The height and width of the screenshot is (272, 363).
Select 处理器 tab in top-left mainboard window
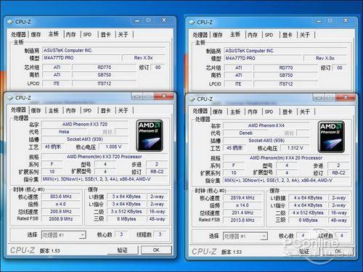(18, 35)
